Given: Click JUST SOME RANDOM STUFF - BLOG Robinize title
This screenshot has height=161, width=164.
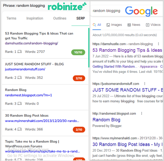Looking at the screenshot, I should 34,64.
